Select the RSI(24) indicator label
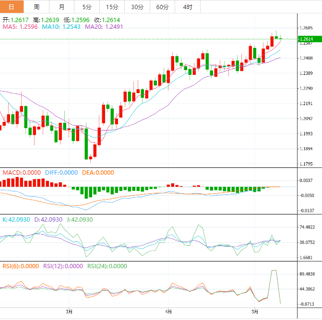 [x=107, y=266]
